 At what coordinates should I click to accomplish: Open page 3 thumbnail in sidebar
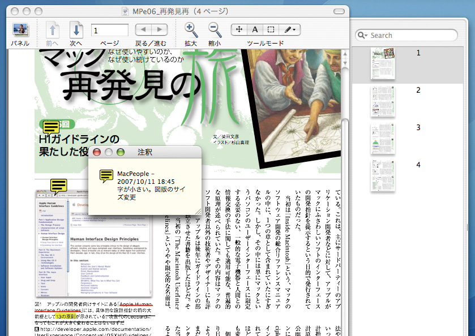tap(382, 138)
